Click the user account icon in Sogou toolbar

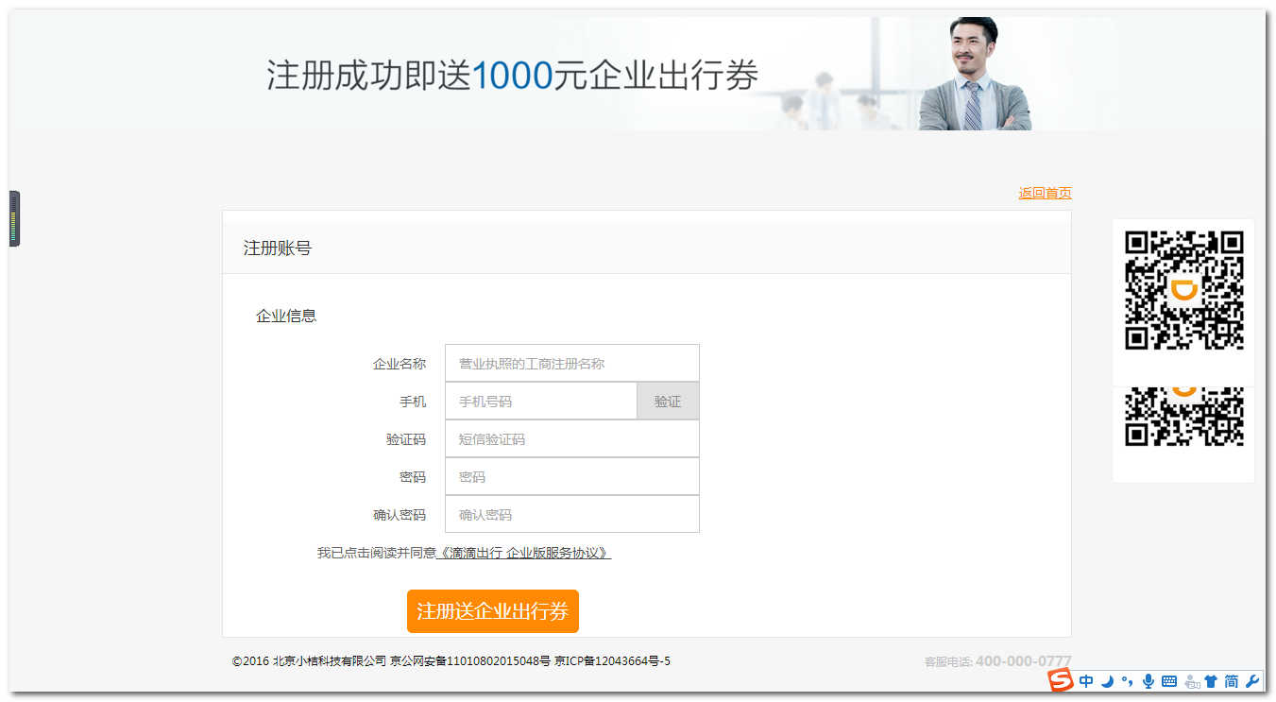pyautogui.click(x=1191, y=681)
